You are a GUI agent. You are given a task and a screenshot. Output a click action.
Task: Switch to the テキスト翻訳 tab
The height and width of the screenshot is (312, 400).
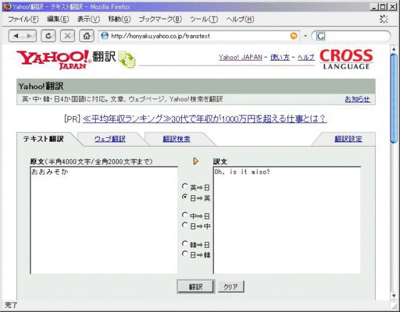pyautogui.click(x=43, y=139)
